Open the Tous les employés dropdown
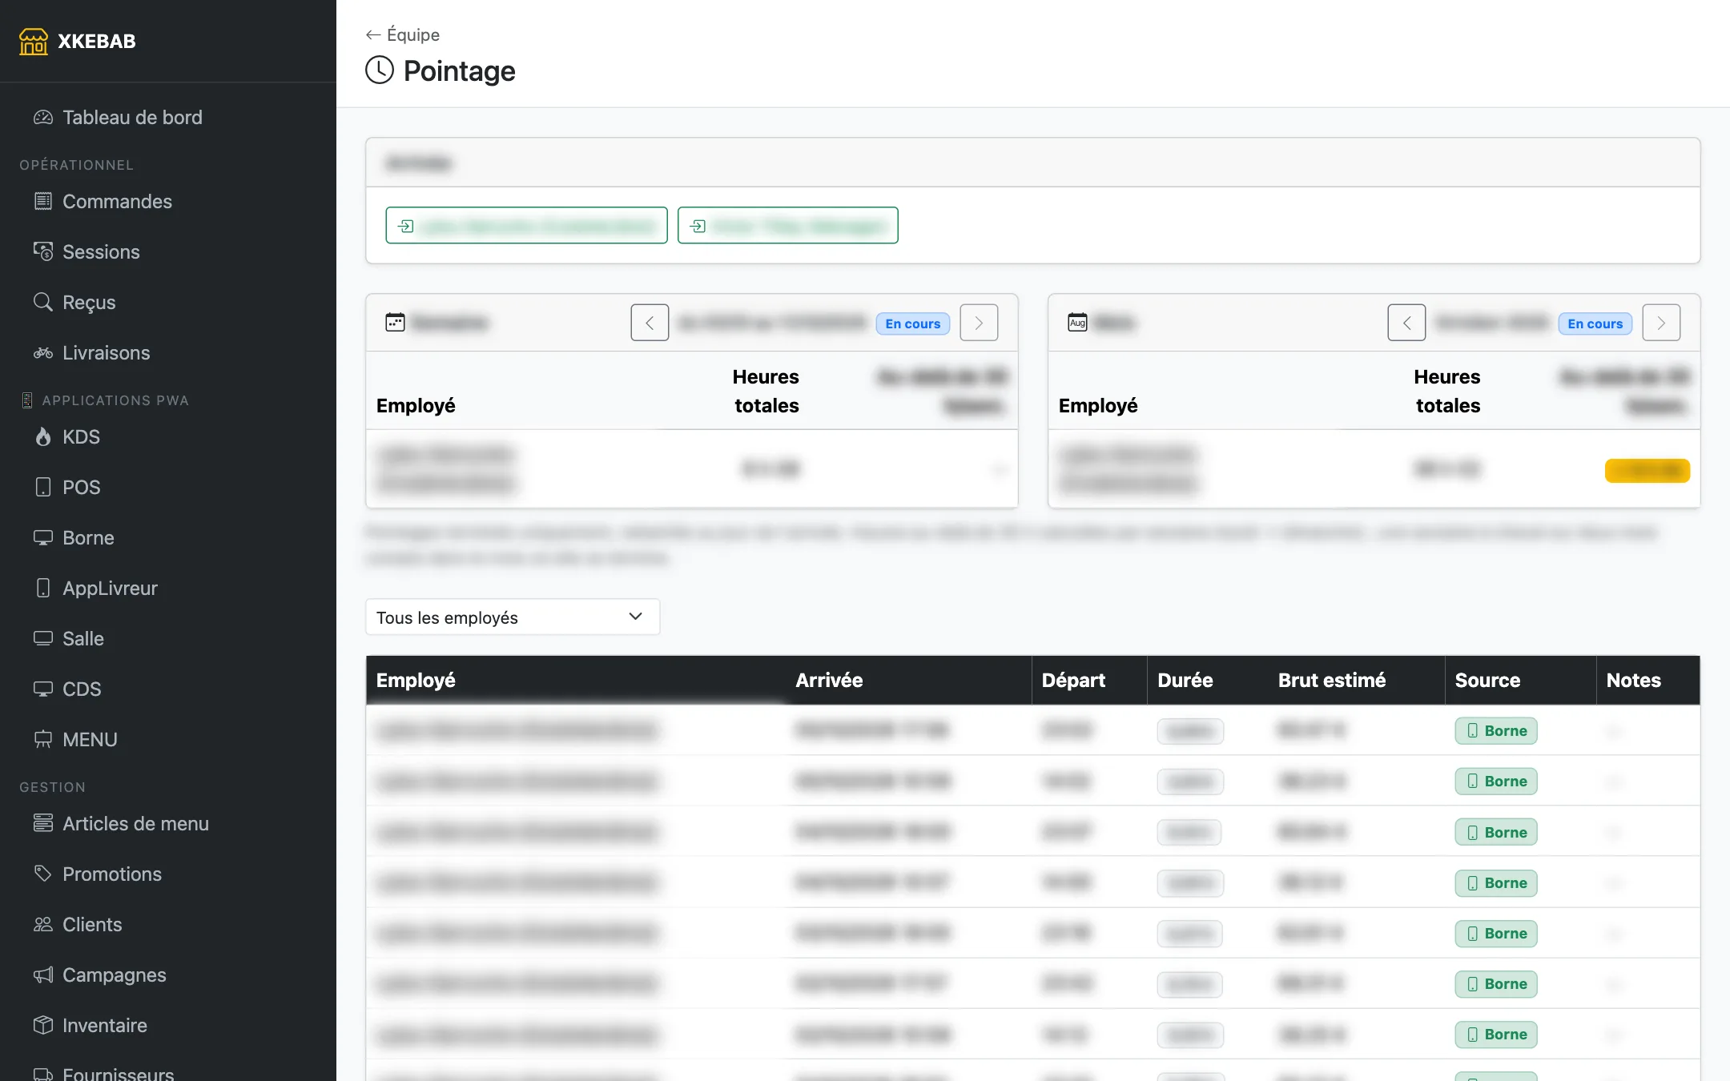The height and width of the screenshot is (1081, 1730). pyautogui.click(x=513, y=617)
